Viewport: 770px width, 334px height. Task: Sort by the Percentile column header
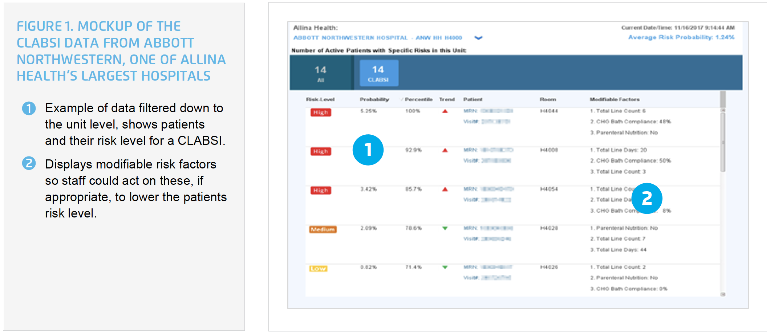pos(418,99)
